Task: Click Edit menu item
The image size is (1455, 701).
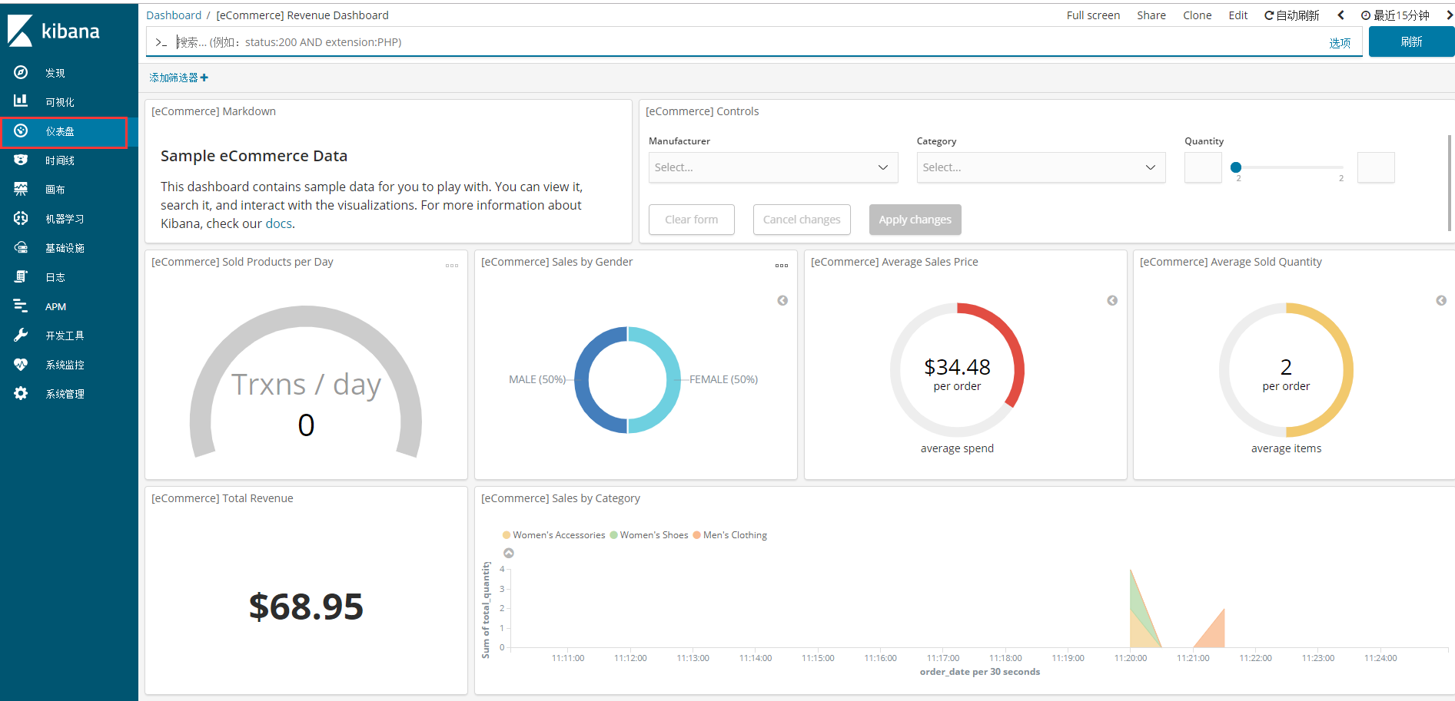Action: (x=1238, y=15)
